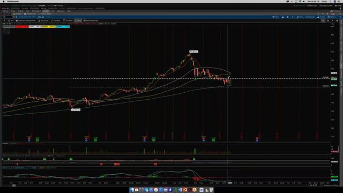Click the upper dashed price level label
Image resolution: width=343 pixels, height=193 pixels.
(325, 77)
